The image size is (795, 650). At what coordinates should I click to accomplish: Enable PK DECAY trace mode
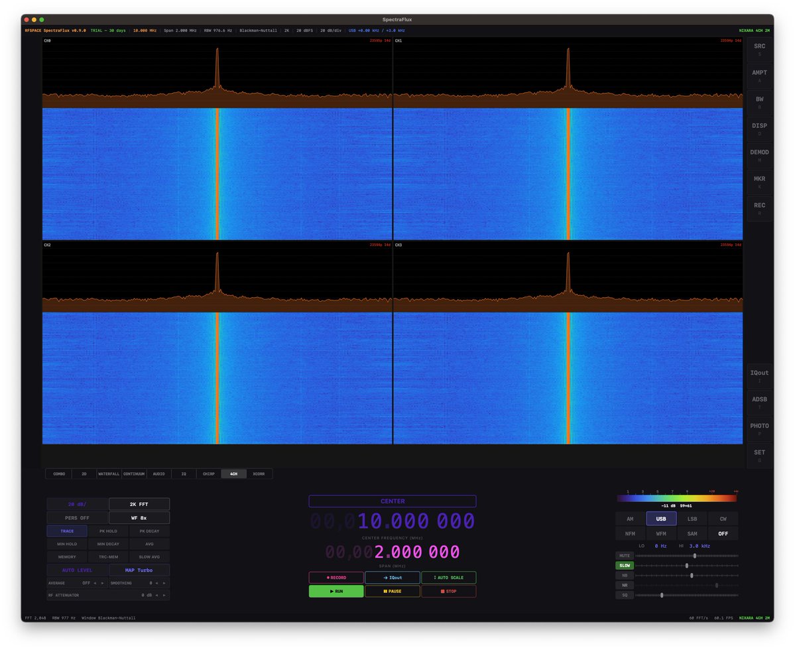(149, 531)
